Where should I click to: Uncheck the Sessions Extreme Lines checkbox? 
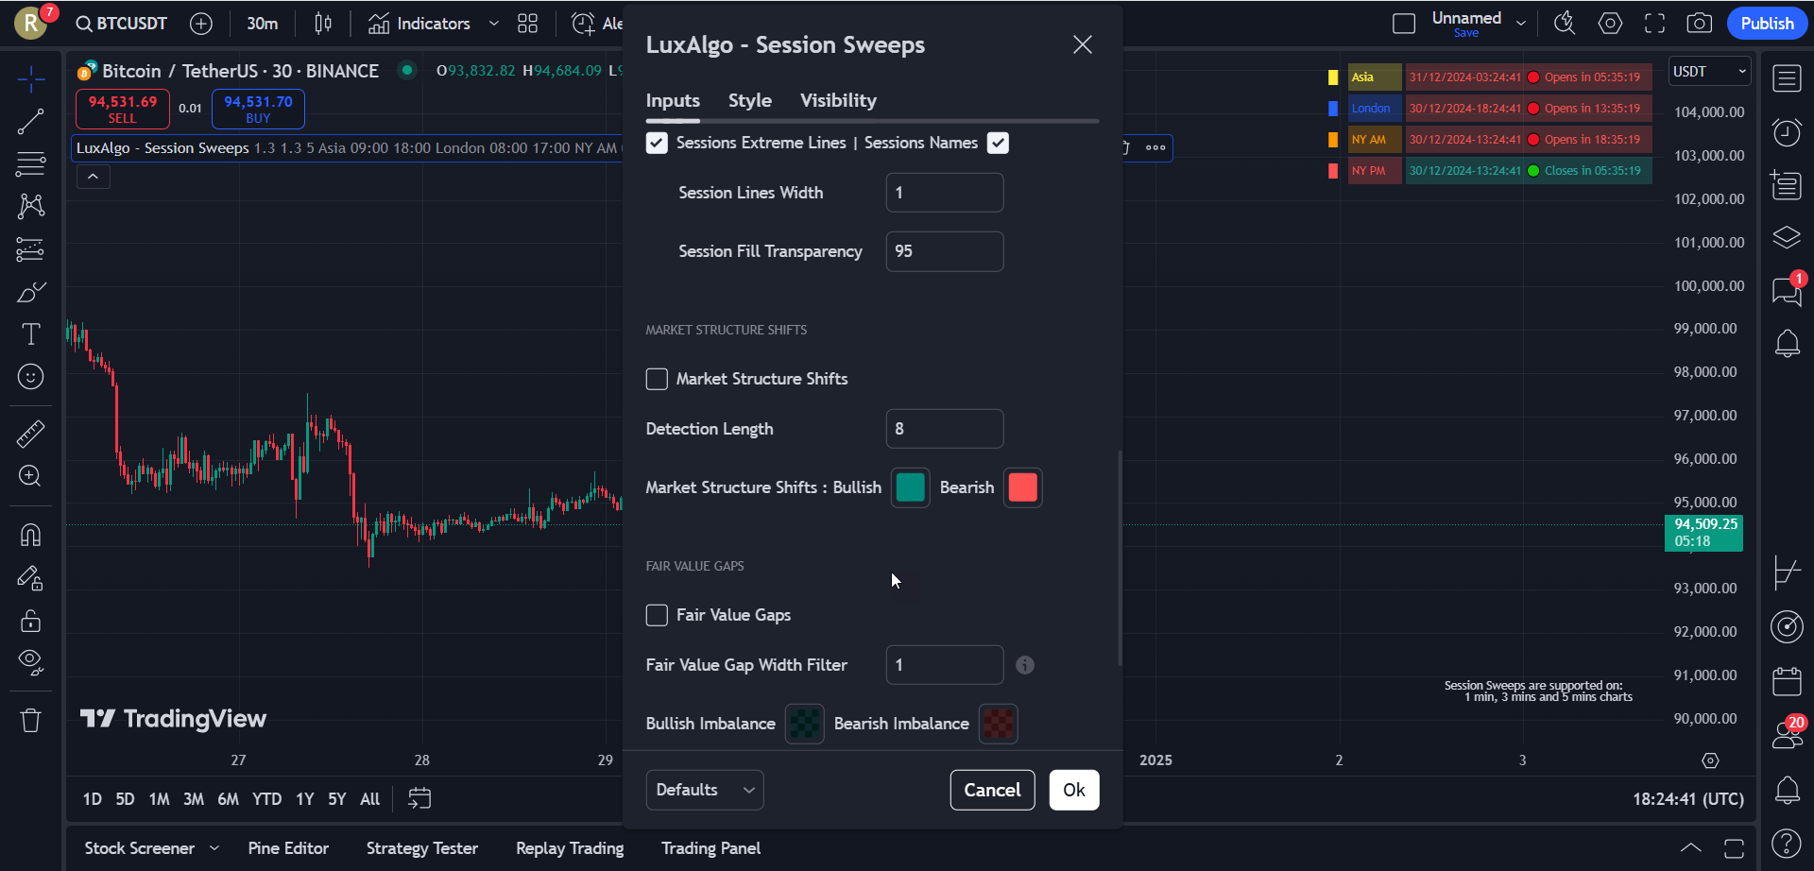click(657, 143)
